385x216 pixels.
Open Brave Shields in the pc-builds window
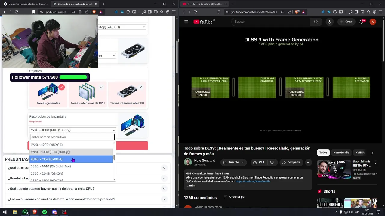[94, 12]
